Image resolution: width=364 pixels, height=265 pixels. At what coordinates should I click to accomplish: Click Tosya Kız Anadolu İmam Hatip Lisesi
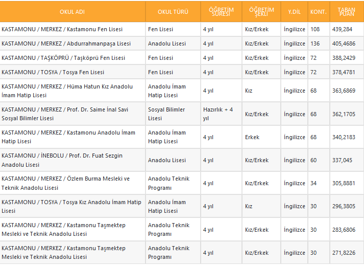tap(71, 206)
